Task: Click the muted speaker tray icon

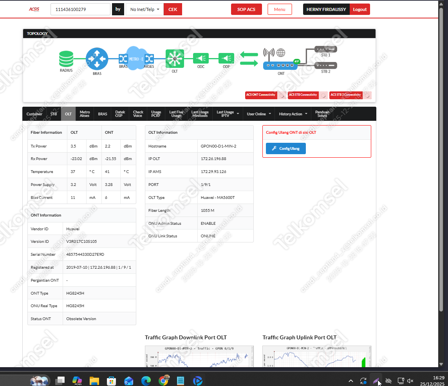Action: [x=410, y=381]
